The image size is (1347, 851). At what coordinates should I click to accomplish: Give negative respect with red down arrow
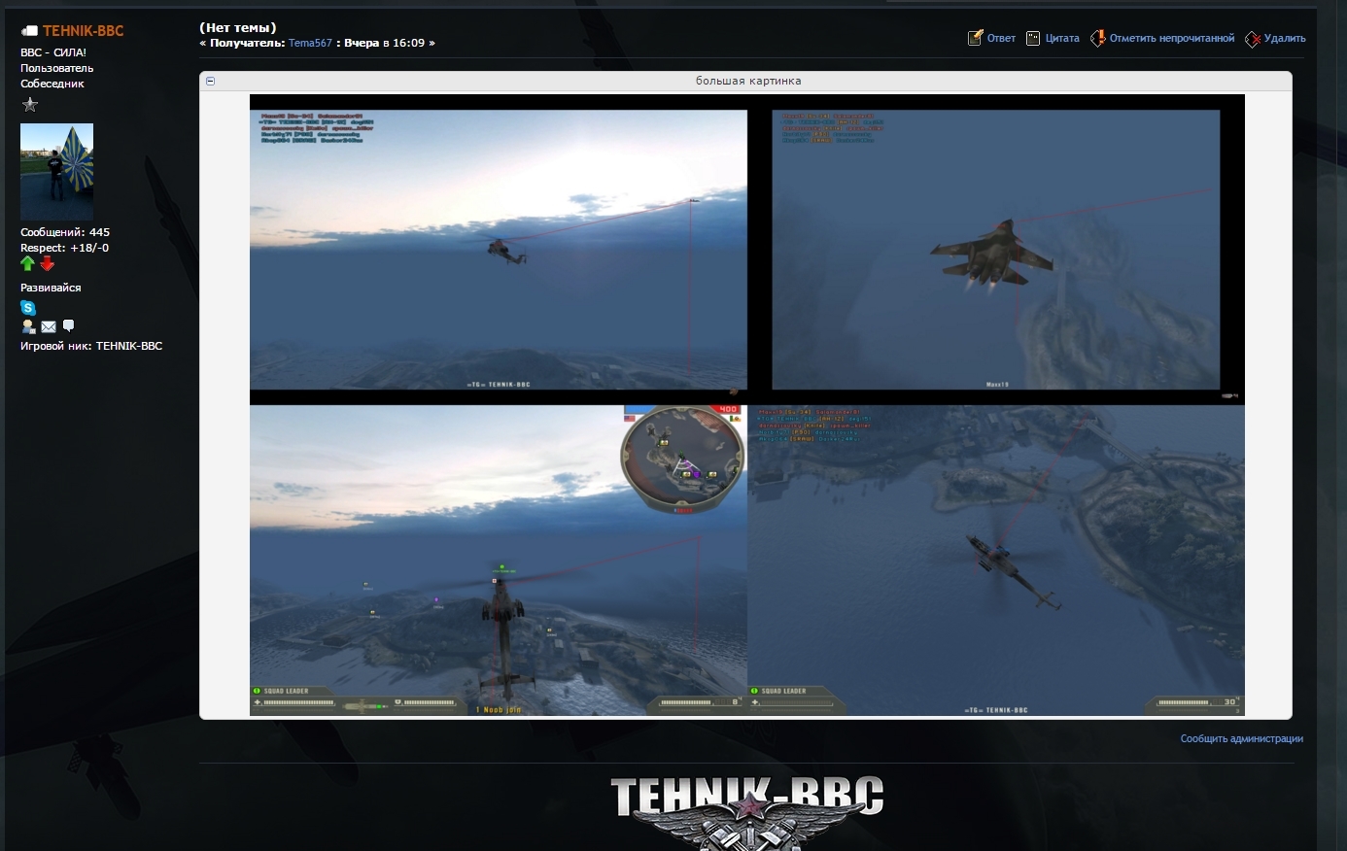tap(47, 263)
